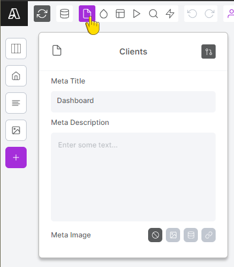
Task: Click the purple plus add button
Action: coord(16,157)
